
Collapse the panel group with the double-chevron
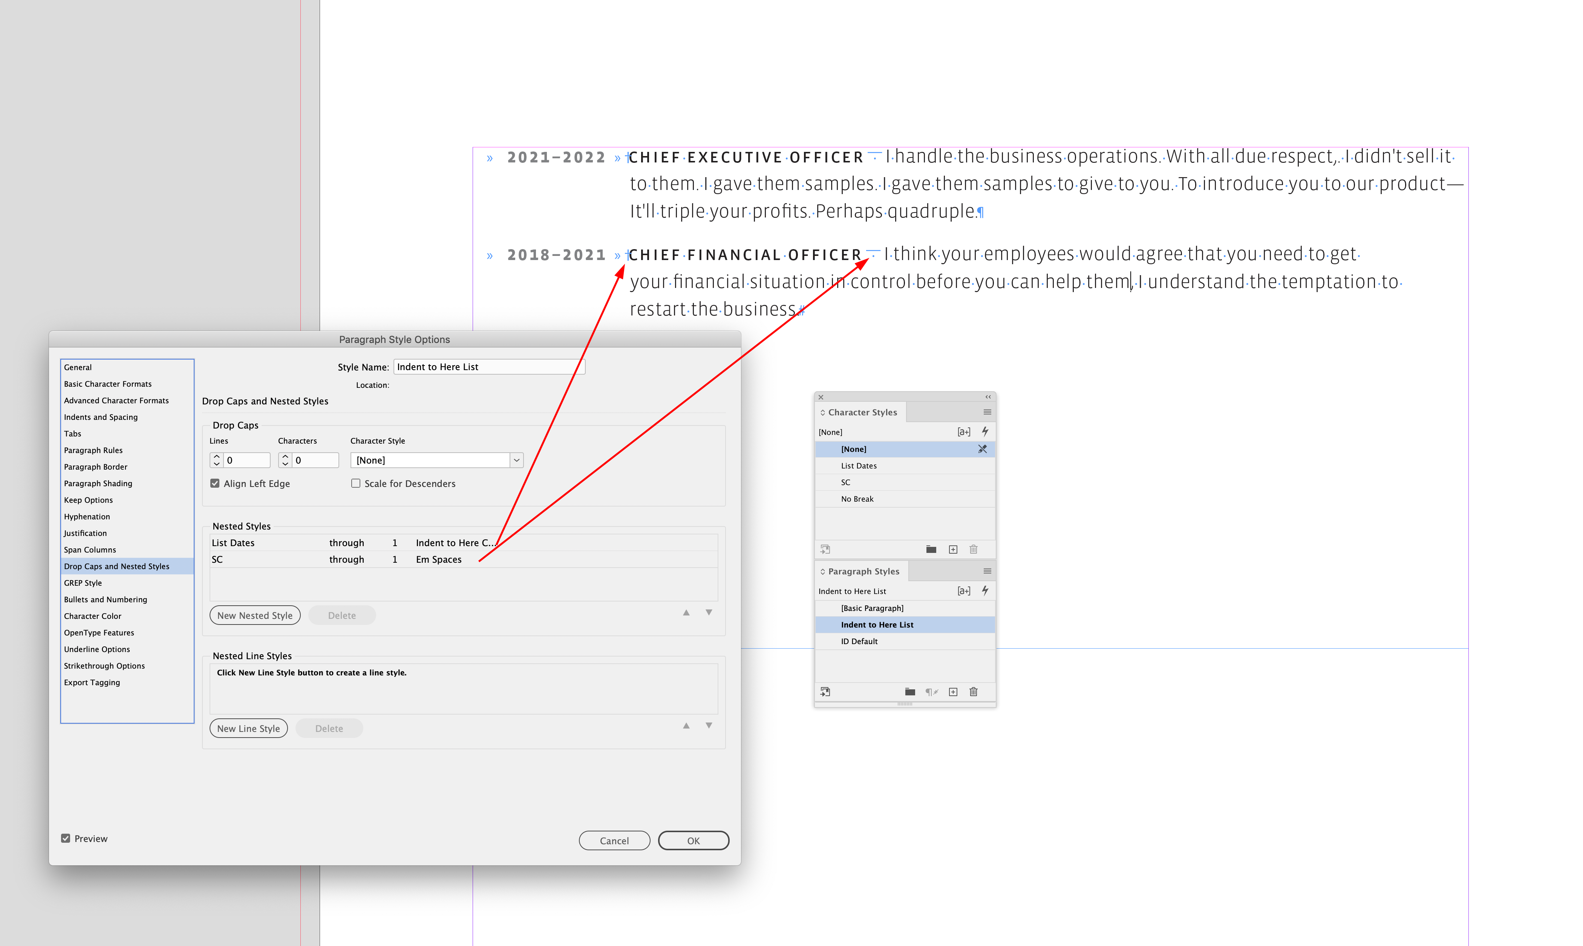point(988,396)
